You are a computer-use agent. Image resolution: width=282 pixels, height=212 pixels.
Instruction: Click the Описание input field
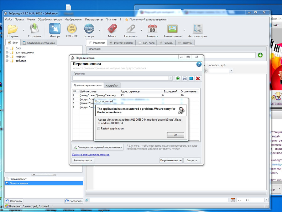(172, 55)
